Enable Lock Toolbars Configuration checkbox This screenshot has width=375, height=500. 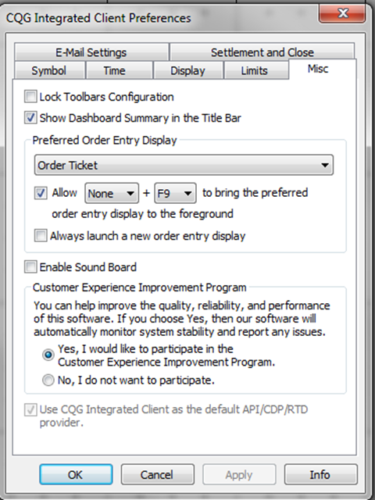[x=30, y=96]
